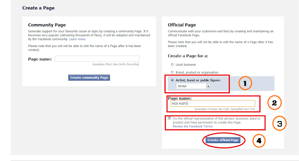Click the Create a Page title
The width and height of the screenshot is (299, 161).
tap(38, 8)
